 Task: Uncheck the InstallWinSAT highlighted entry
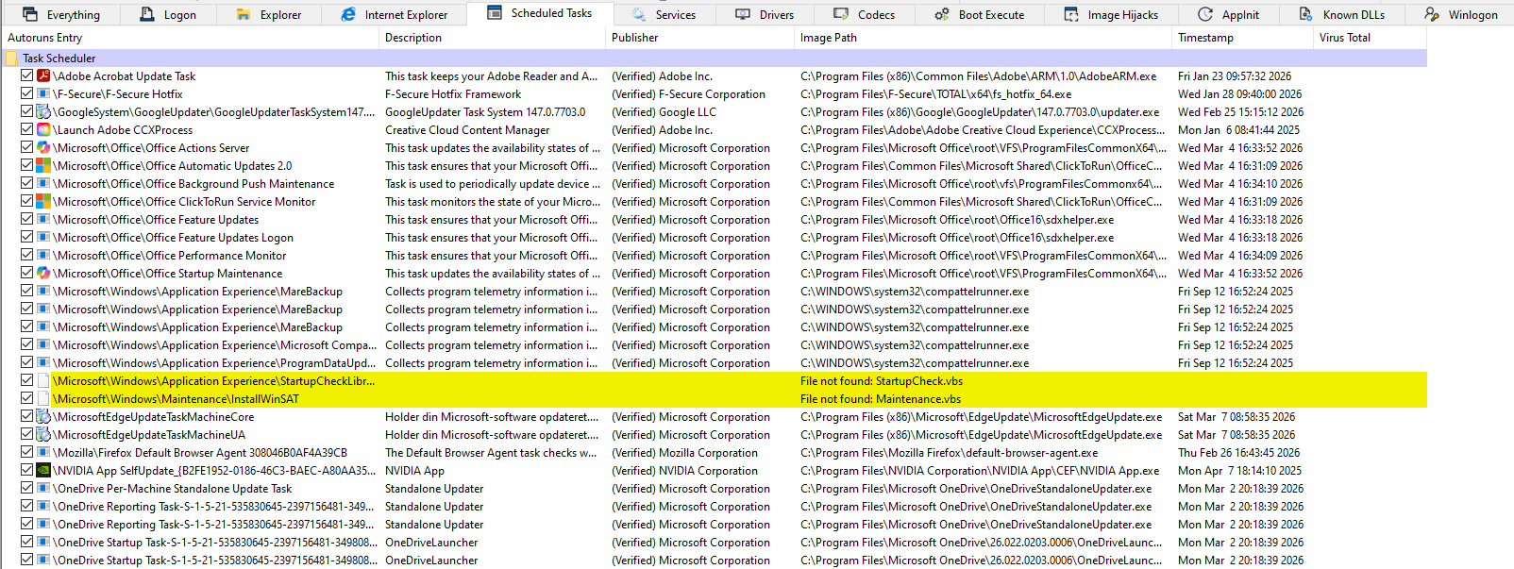click(26, 398)
